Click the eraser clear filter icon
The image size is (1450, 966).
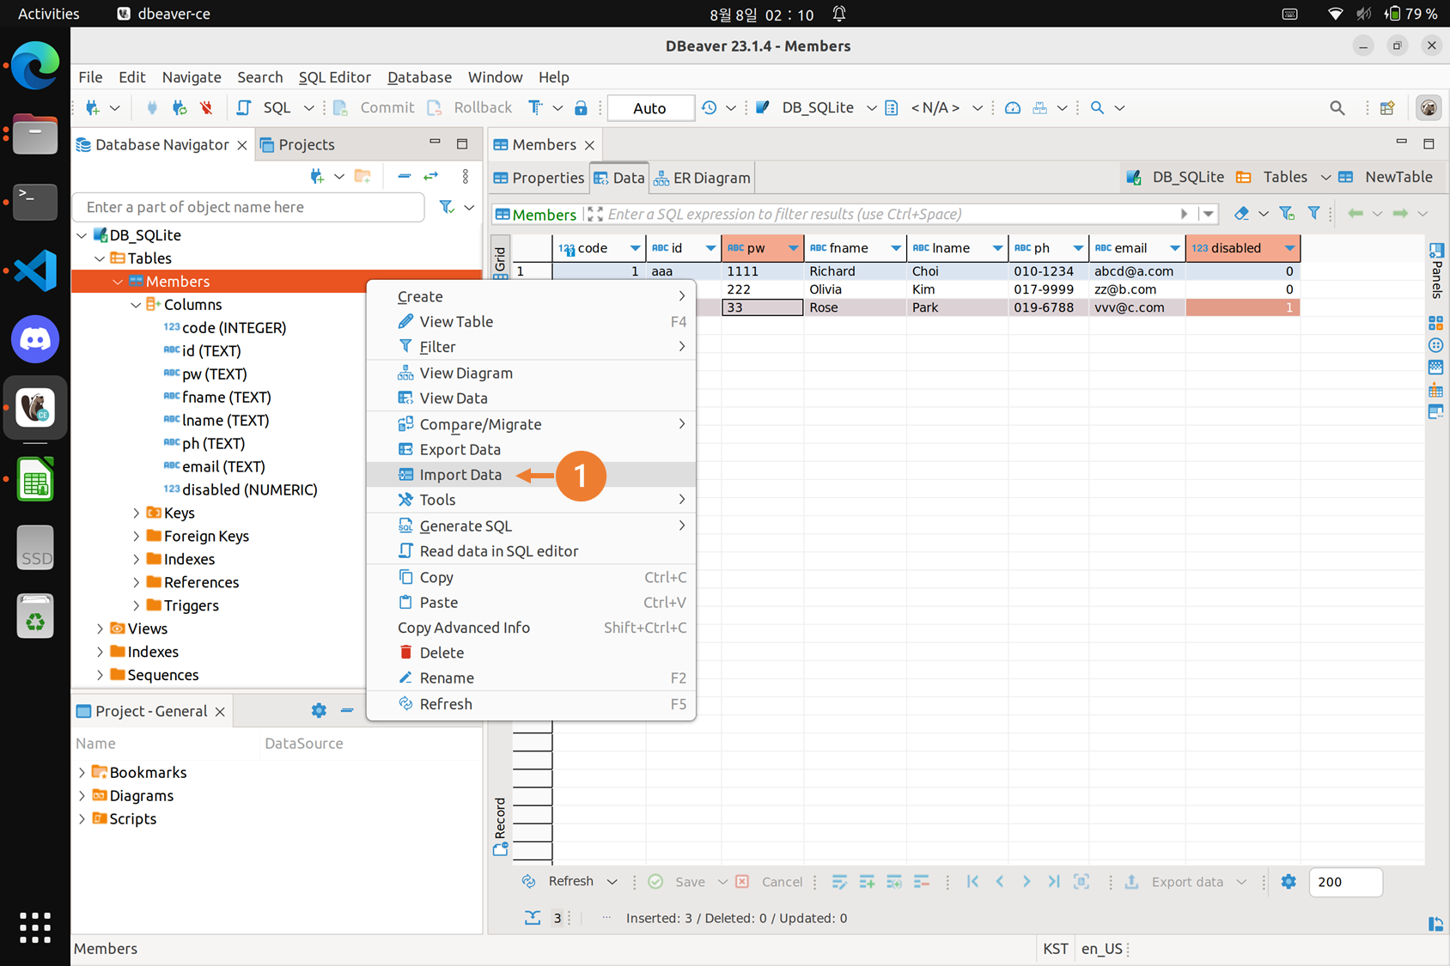pos(1241,214)
